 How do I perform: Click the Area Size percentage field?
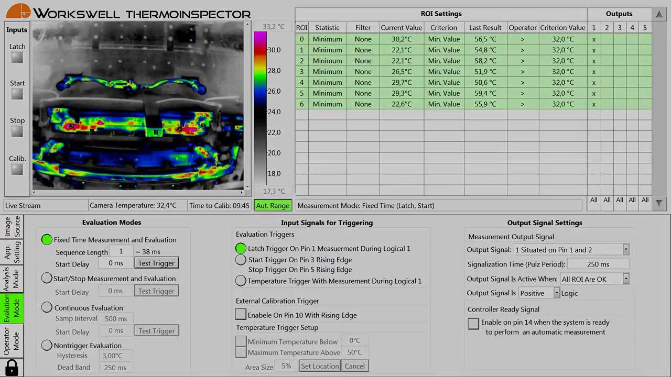tap(286, 366)
